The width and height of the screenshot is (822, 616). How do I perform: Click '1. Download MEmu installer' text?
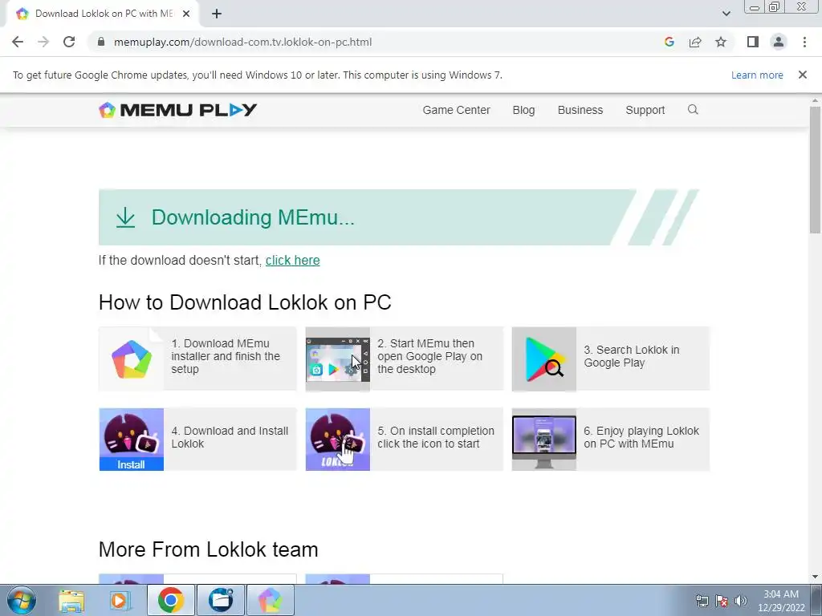click(x=226, y=356)
